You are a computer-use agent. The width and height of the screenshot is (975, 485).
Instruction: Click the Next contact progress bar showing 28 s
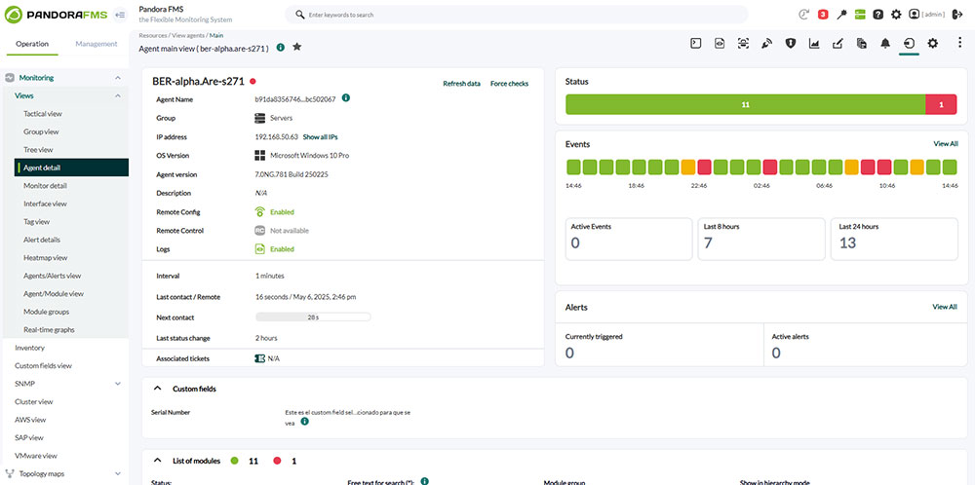(x=313, y=317)
